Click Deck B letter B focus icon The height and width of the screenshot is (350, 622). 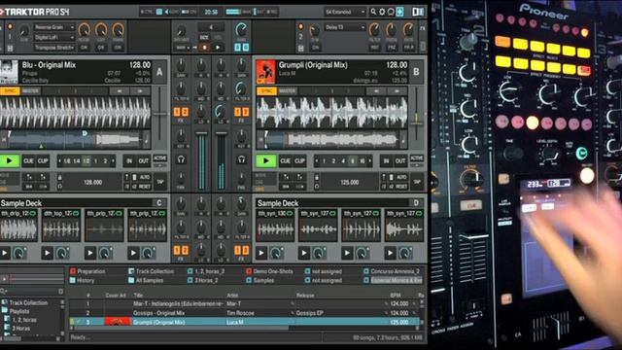click(x=416, y=72)
